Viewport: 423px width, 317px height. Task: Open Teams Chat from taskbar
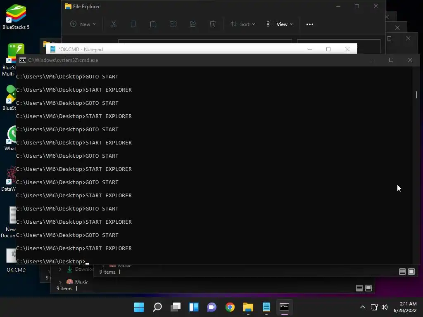click(x=212, y=307)
